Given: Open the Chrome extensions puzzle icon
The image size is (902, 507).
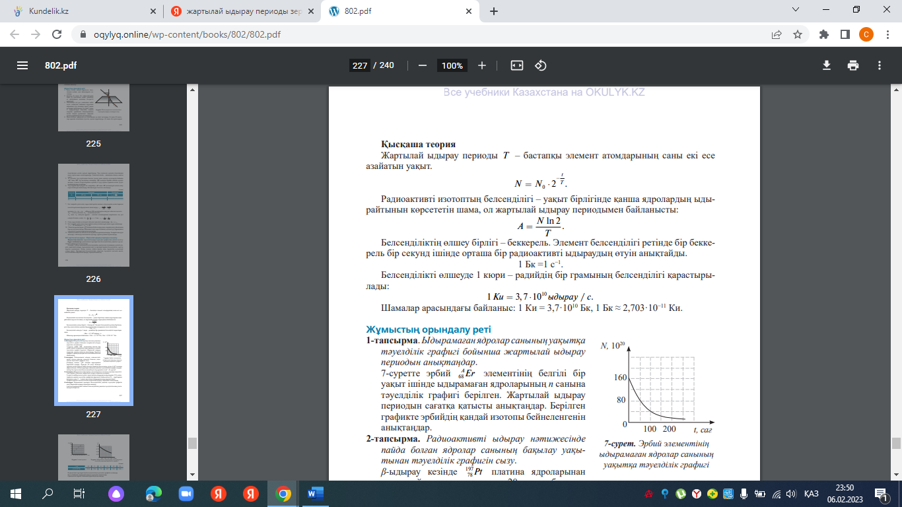Looking at the screenshot, I should pyautogui.click(x=823, y=34).
